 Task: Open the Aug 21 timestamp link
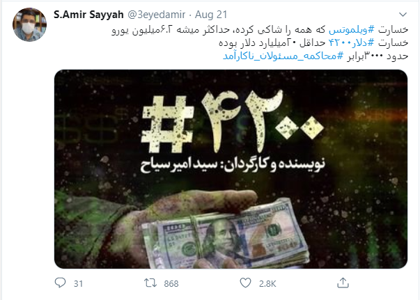tap(211, 15)
